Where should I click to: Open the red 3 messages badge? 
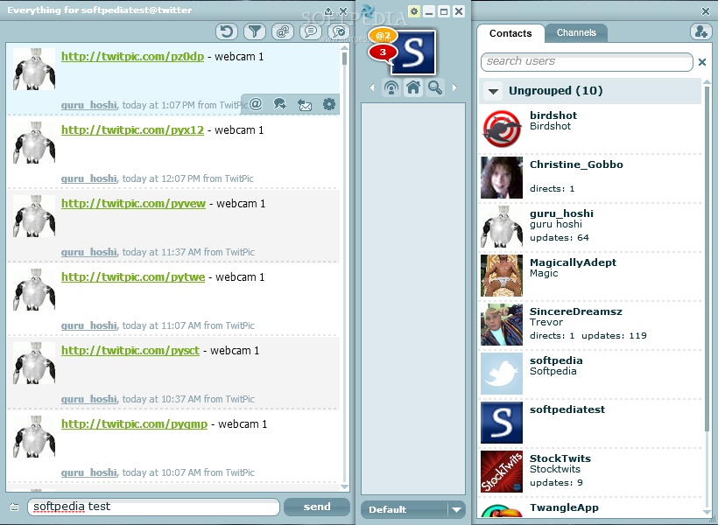[x=383, y=52]
